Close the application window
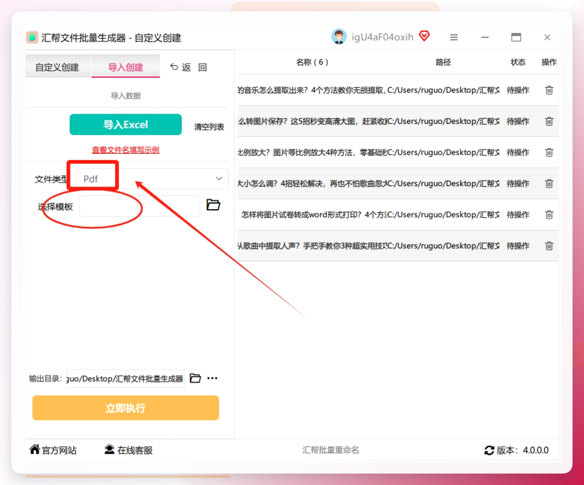This screenshot has width=584, height=485. [x=547, y=37]
